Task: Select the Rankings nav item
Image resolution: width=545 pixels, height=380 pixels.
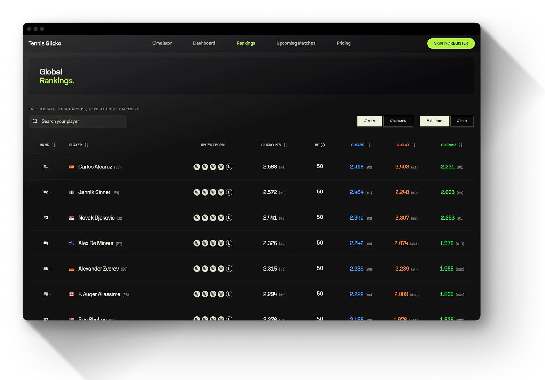Action: point(246,43)
